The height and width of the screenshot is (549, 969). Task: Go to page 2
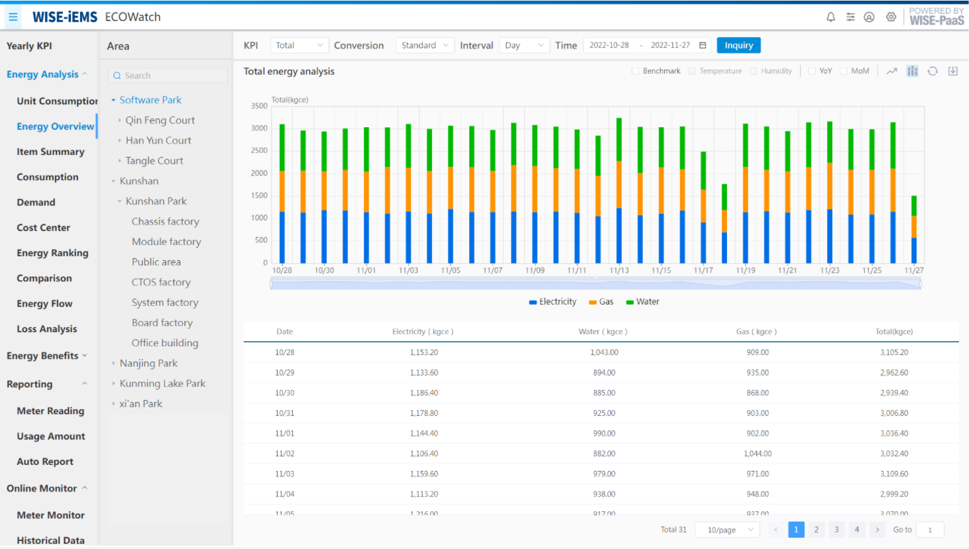coord(816,530)
